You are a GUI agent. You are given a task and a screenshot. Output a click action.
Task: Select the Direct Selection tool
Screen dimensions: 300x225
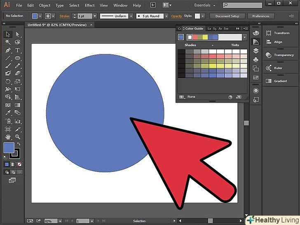pos(17,35)
